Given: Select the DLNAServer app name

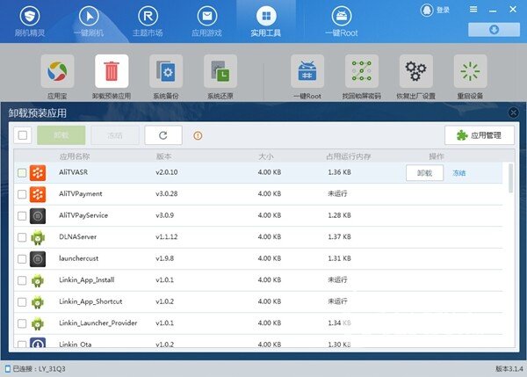Looking at the screenshot, I should click(x=77, y=236).
